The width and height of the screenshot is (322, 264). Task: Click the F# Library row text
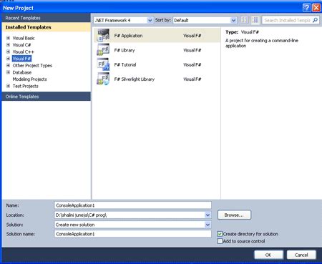(125, 50)
